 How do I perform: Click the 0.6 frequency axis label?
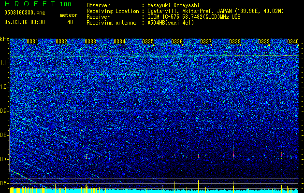(x=4, y=183)
